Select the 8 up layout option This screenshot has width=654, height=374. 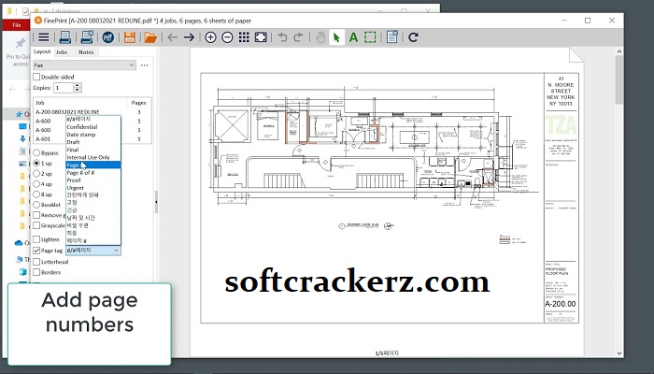pyautogui.click(x=36, y=194)
